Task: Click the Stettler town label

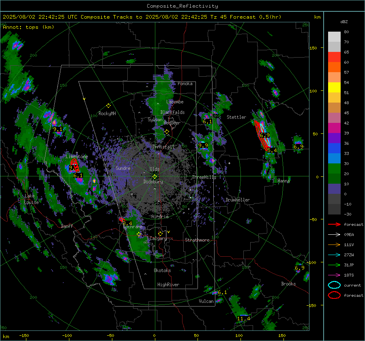Action: pyautogui.click(x=236, y=117)
